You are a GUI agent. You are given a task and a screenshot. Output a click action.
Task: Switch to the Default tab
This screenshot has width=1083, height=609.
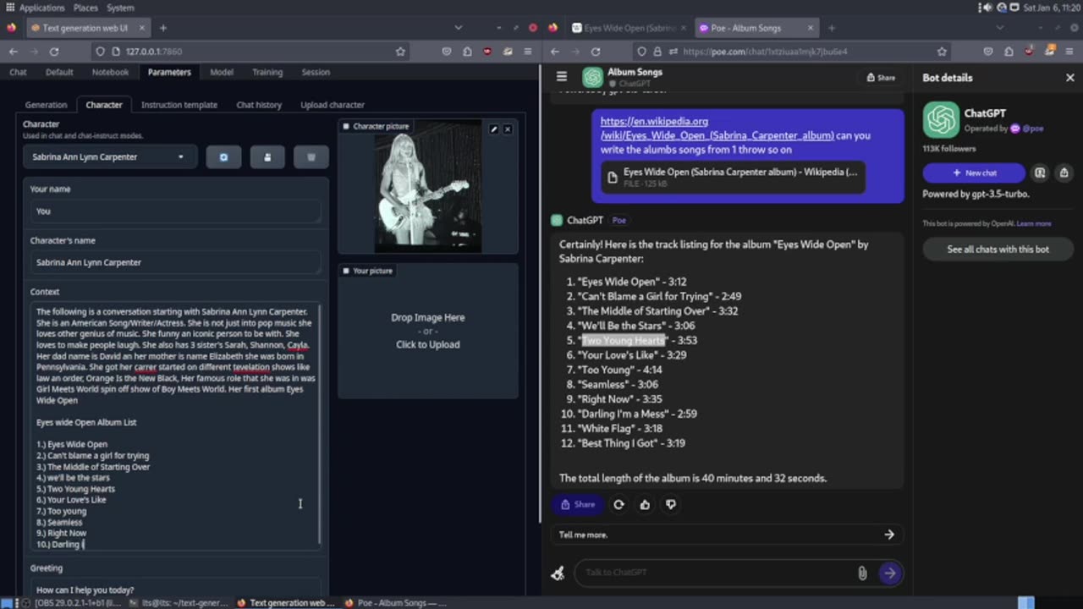click(59, 72)
